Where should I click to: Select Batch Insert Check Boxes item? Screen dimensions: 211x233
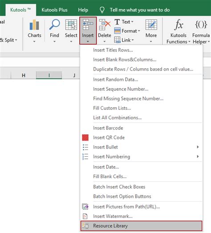[141, 187]
